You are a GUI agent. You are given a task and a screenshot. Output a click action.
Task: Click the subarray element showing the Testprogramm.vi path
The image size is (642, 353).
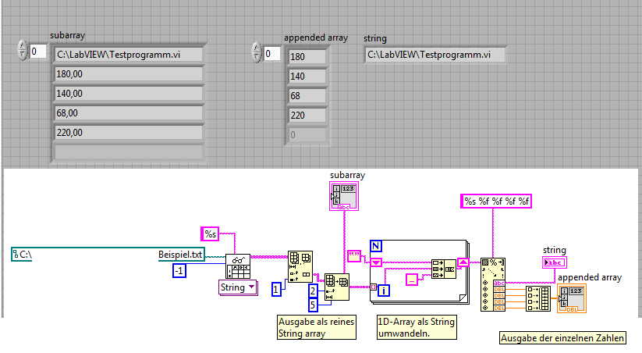tap(129, 55)
